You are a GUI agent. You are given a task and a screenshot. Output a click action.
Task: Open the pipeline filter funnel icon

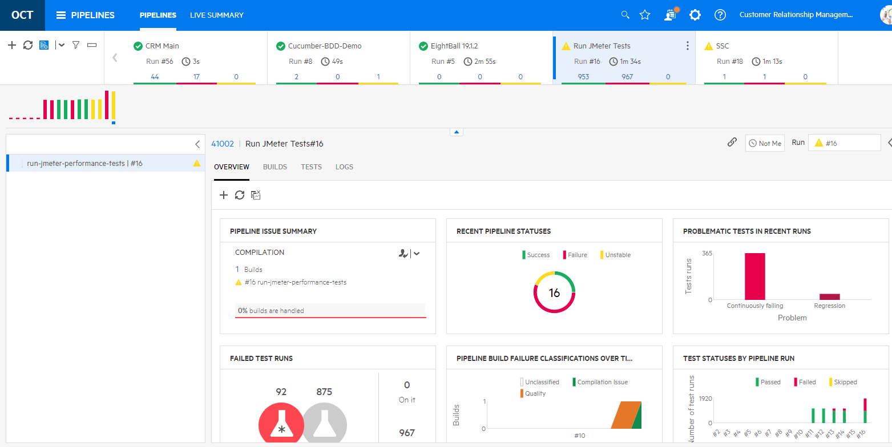pyautogui.click(x=75, y=45)
